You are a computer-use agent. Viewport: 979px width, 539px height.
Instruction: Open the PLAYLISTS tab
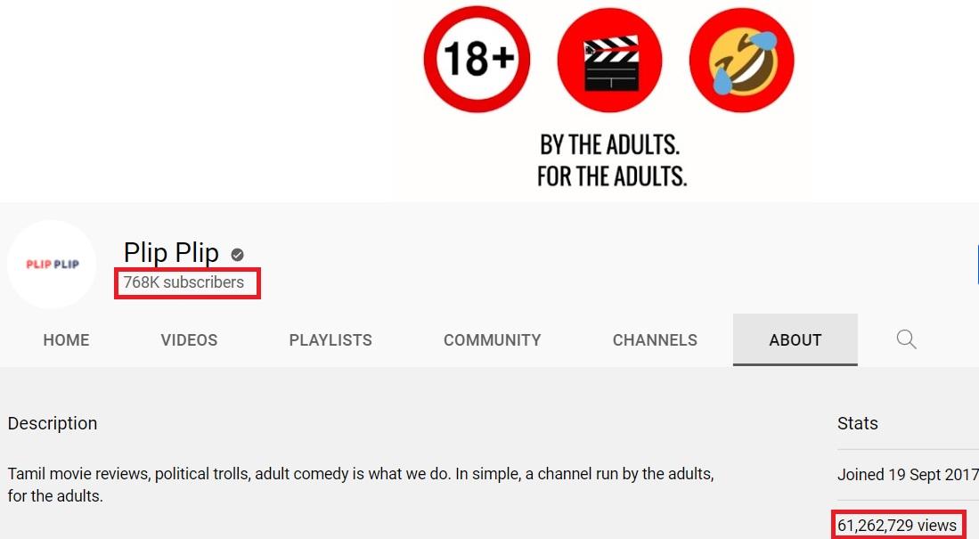pyautogui.click(x=330, y=340)
